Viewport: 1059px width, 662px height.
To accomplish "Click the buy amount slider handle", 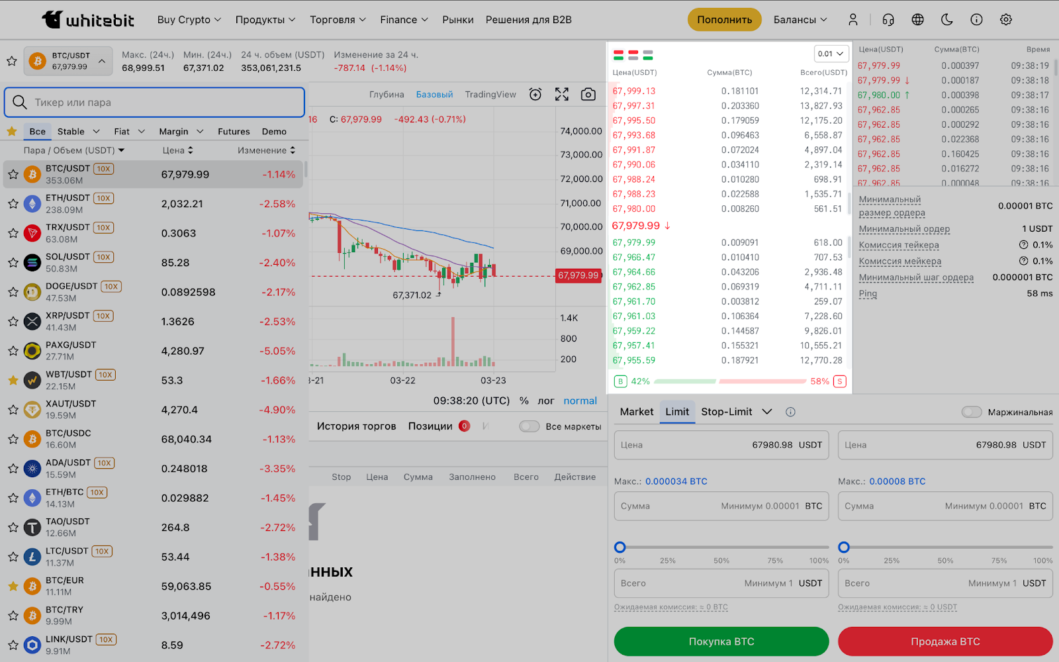I will (620, 547).
